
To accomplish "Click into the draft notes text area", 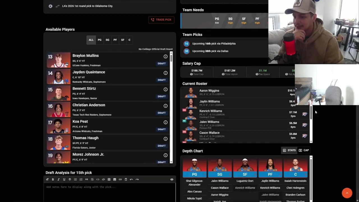I will coord(109,193).
